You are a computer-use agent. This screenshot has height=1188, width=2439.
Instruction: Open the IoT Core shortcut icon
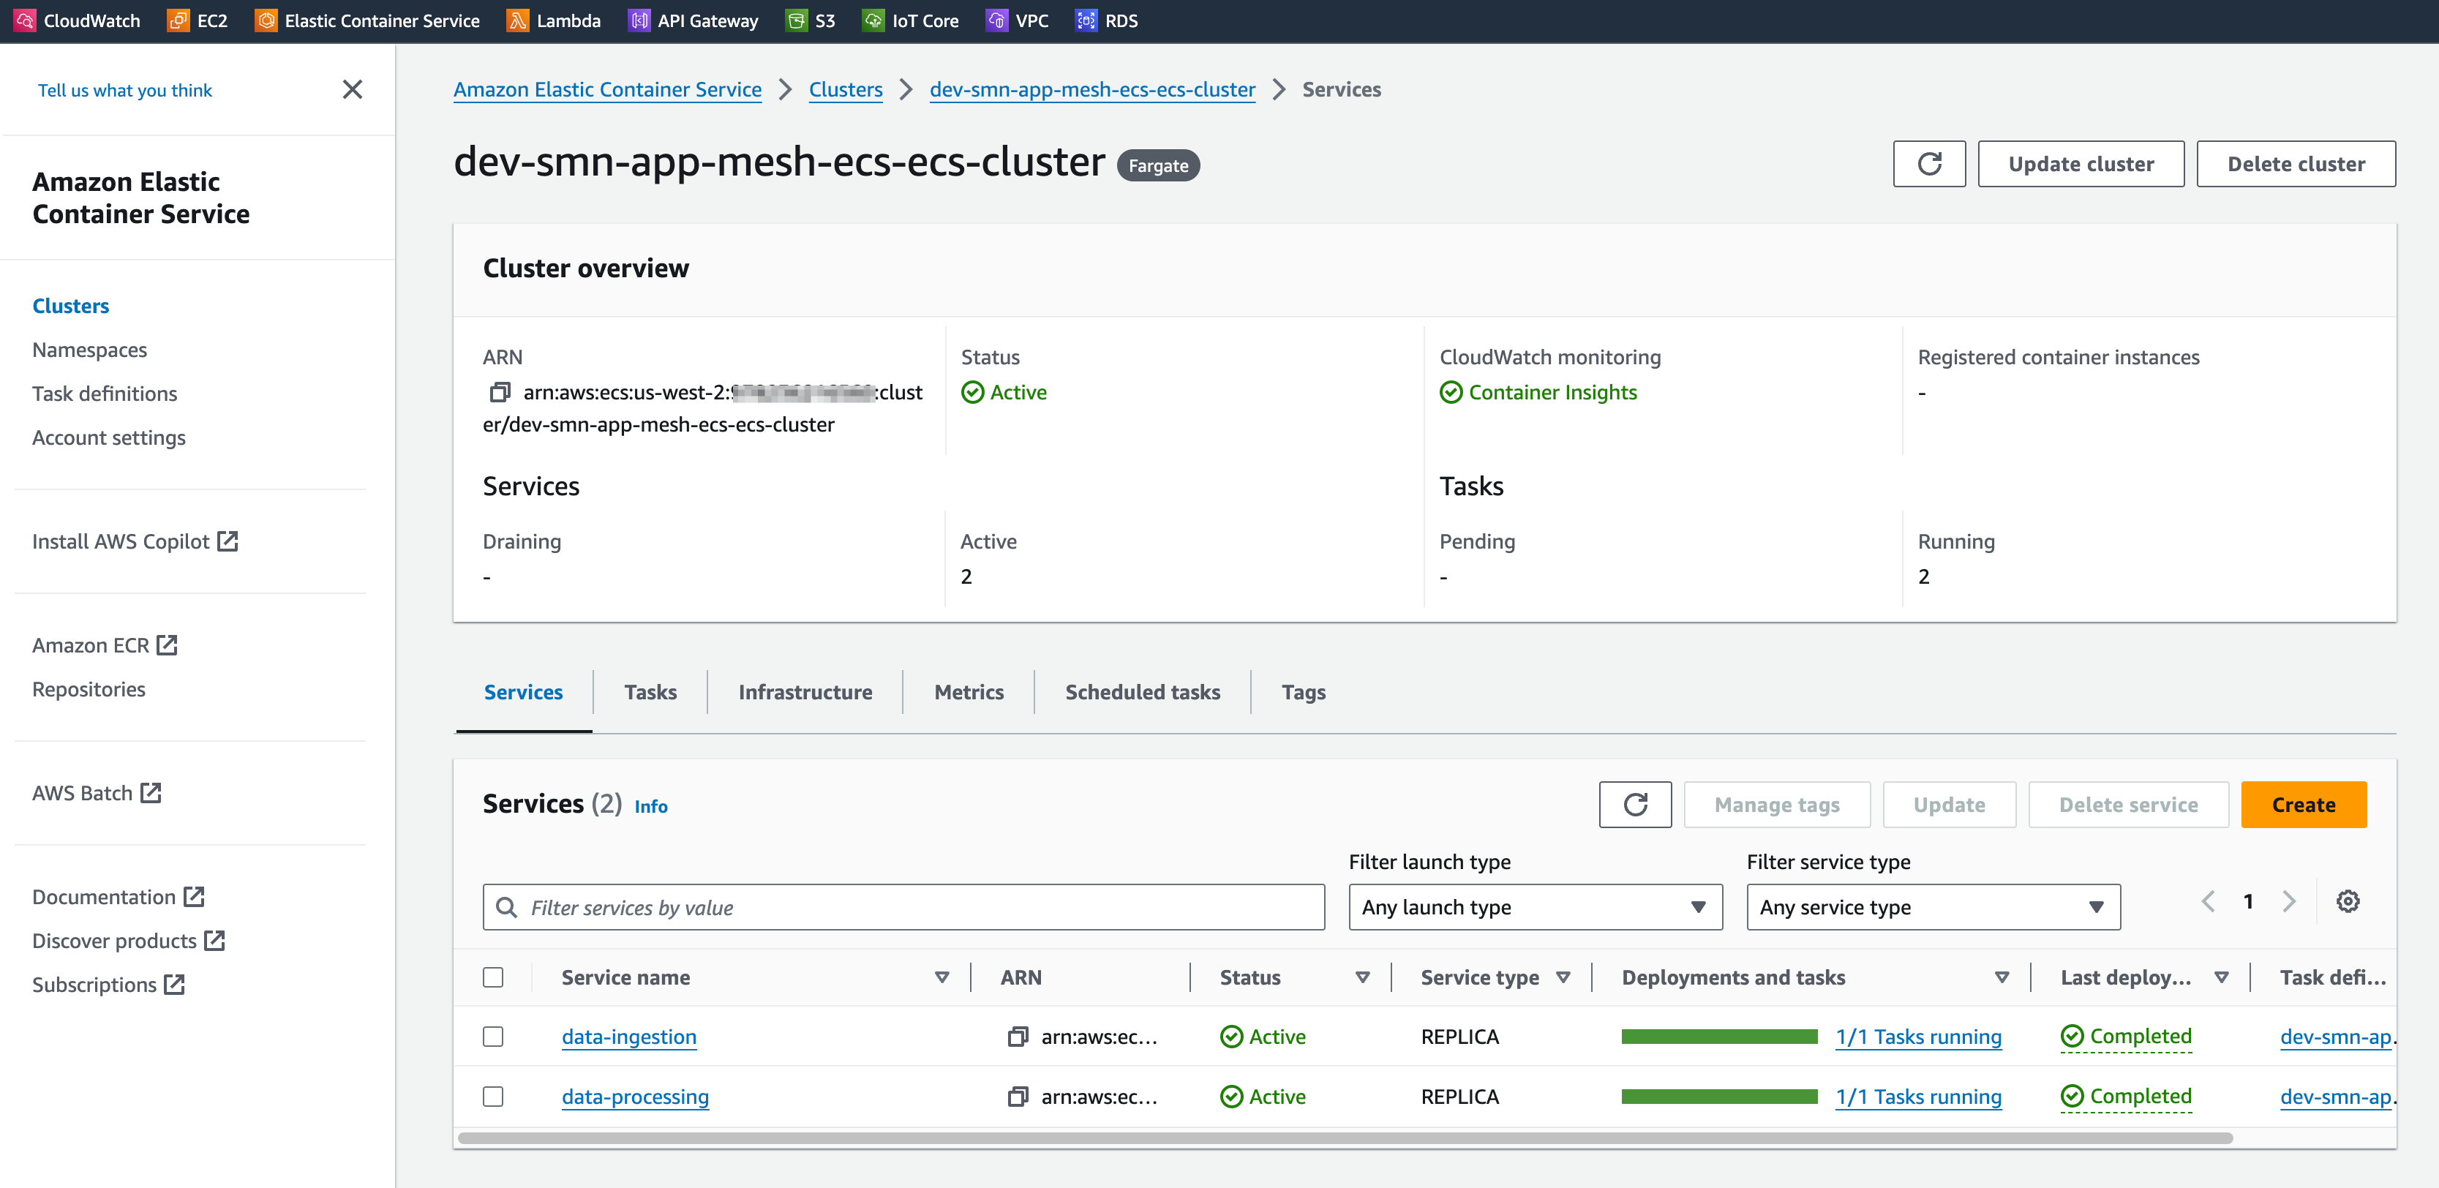point(873,20)
